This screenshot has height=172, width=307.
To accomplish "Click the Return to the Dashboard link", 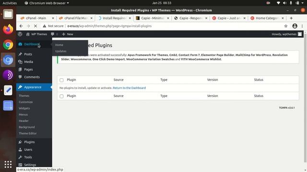I will (x=129, y=88).
